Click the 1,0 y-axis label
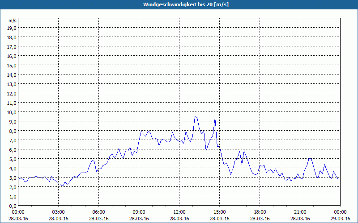The width and height of the screenshot is (358, 223). click(x=13, y=197)
